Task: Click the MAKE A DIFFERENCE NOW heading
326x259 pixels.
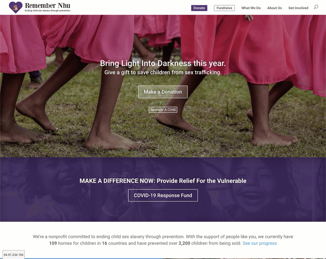Action: click(x=163, y=181)
